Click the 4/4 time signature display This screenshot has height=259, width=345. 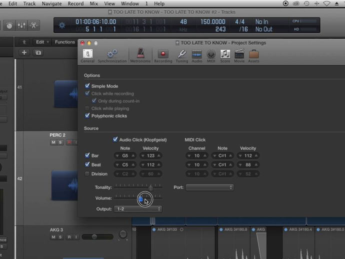[x=239, y=21]
